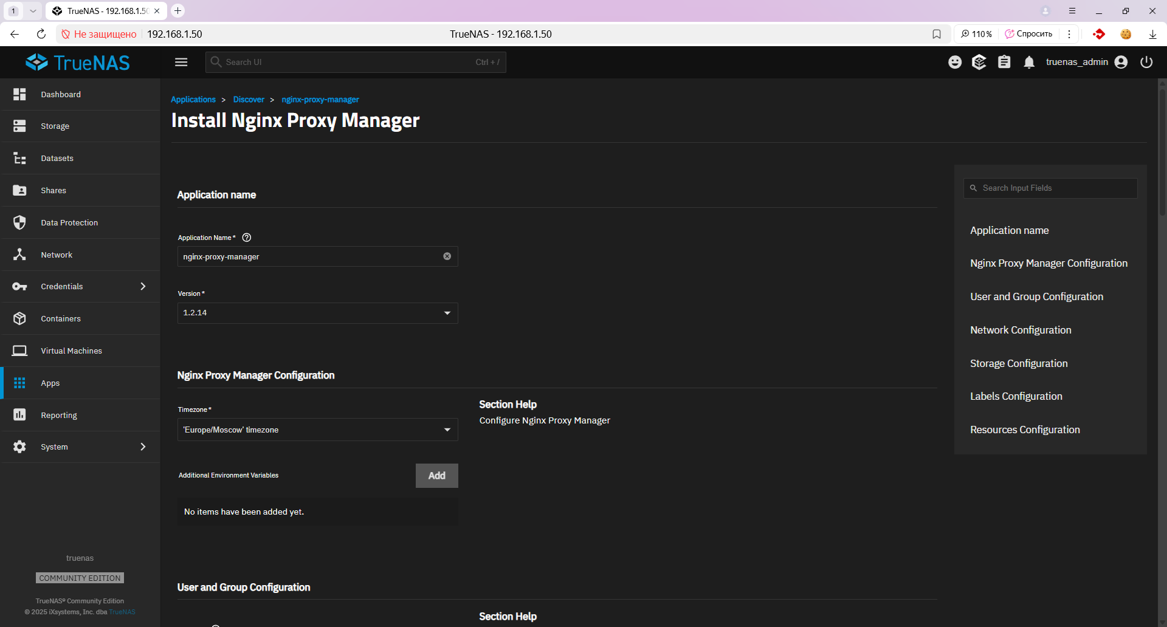Open the truenas_admin user account icon
The width and height of the screenshot is (1167, 627).
pos(1121,62)
